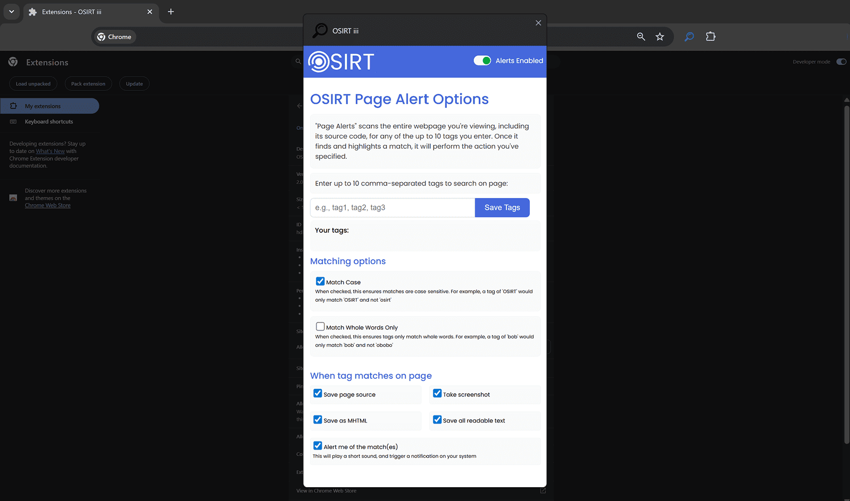850x501 pixels.
Task: Open the What's New link
Action: 50,151
